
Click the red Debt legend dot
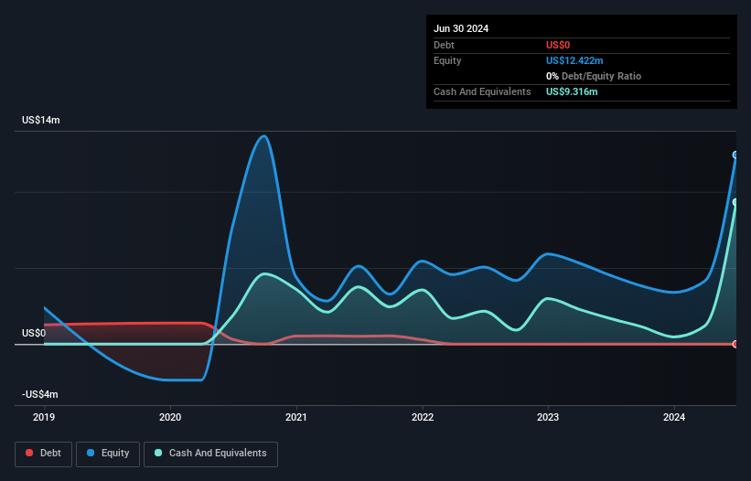click(x=29, y=453)
